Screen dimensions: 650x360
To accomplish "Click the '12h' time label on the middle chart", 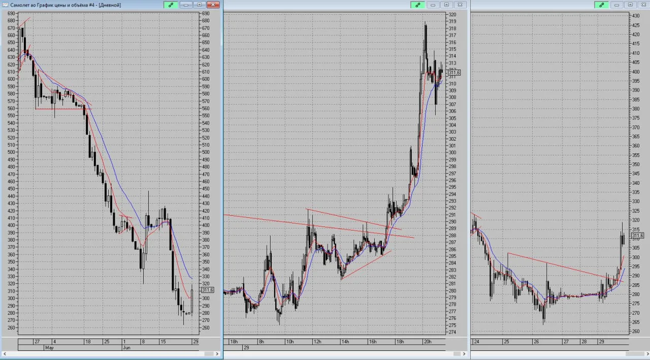I will click(x=317, y=341).
